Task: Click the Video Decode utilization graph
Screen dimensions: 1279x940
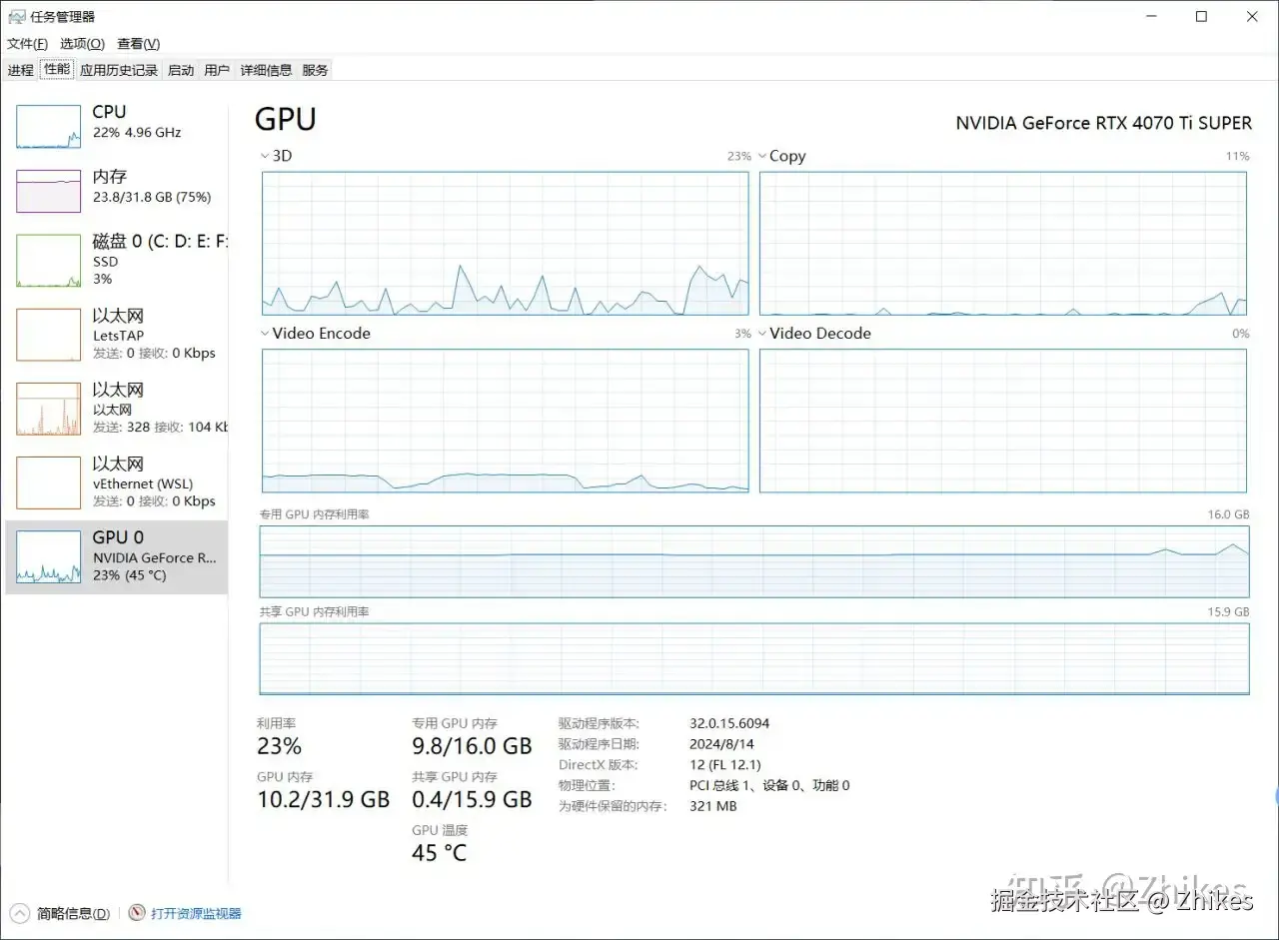Action: pos(1003,421)
